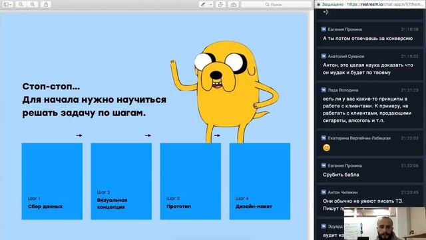Click the 'Шаг 1 Сбор данных' card
This screenshot has width=426, height=240.
[52, 181]
